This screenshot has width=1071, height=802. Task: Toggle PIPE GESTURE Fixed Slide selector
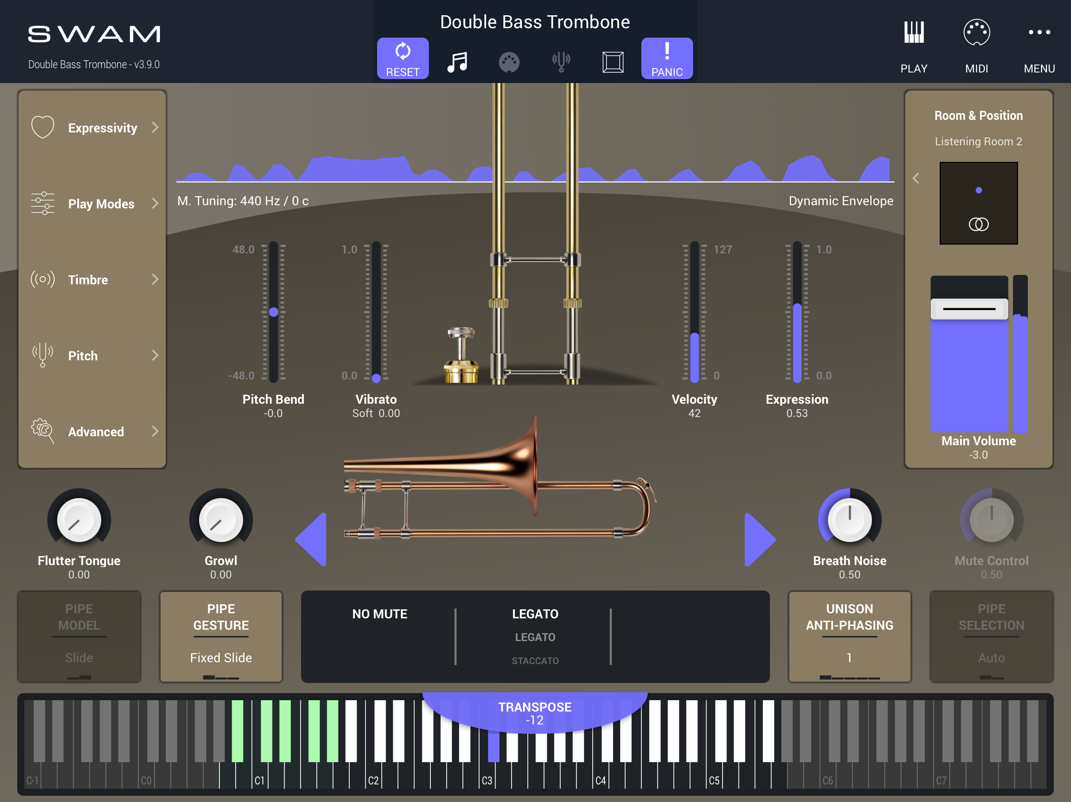click(x=221, y=637)
